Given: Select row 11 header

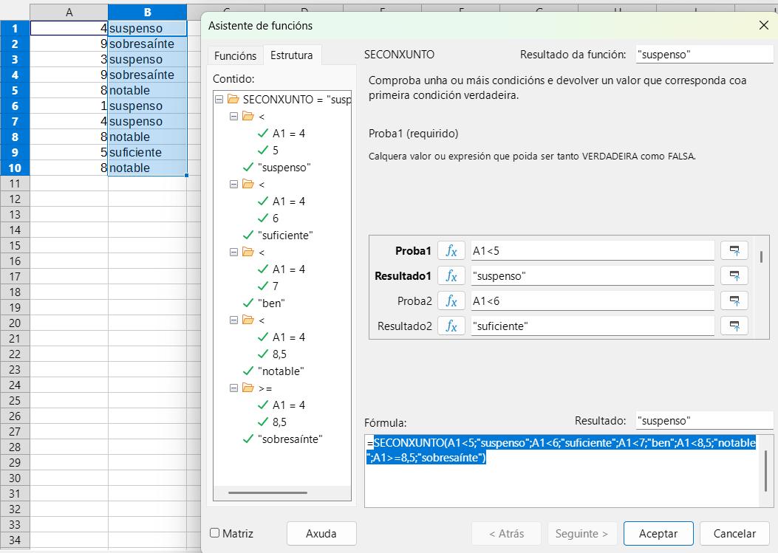Looking at the screenshot, I should [x=15, y=184].
